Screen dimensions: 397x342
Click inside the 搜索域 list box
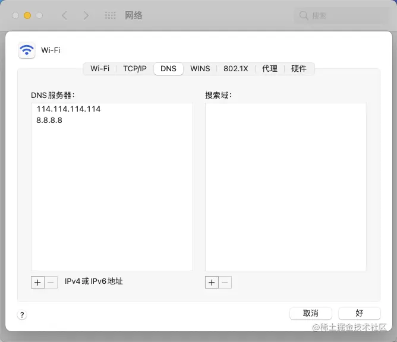coord(286,187)
